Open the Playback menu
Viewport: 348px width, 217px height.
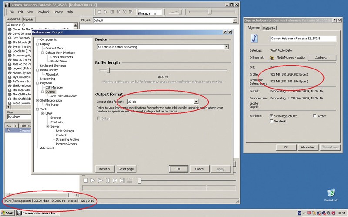[x=43, y=12]
